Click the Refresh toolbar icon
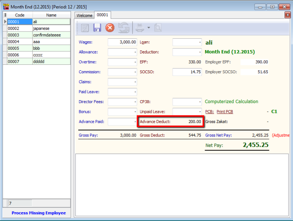Image resolution: width=293 pixels, height=221 pixels. tap(123, 28)
